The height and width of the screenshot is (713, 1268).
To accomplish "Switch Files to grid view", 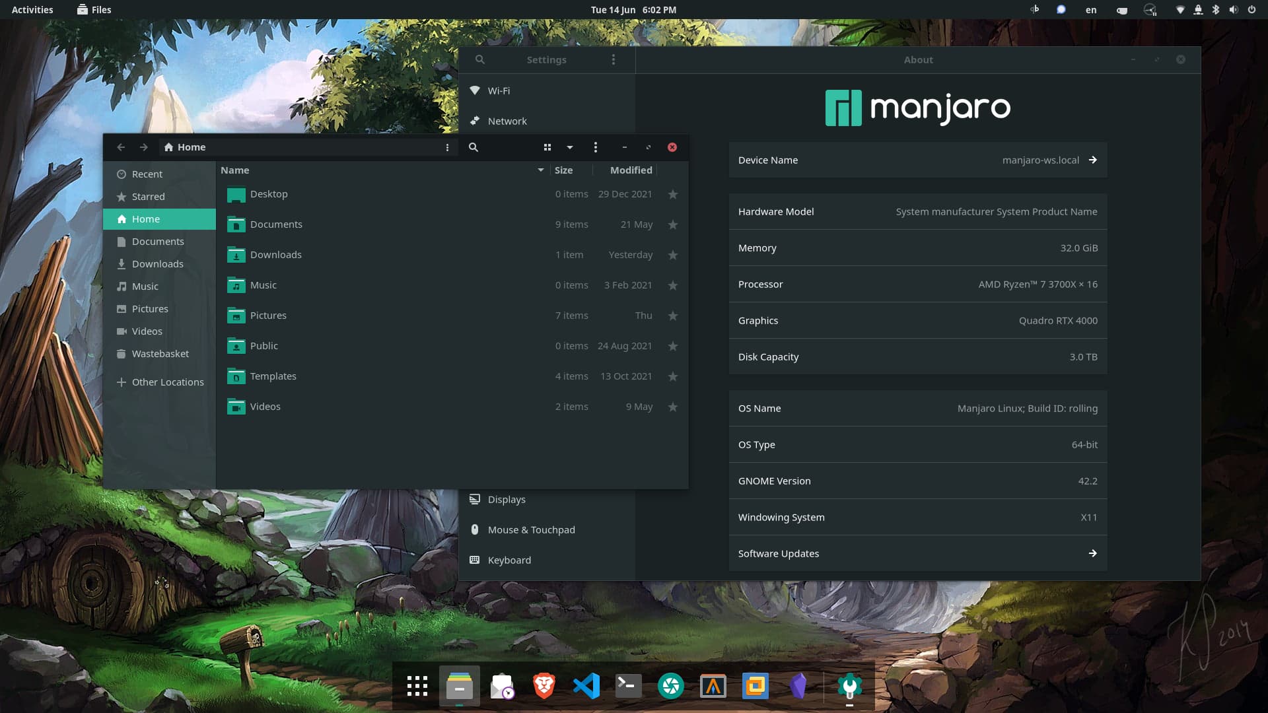I will (x=547, y=147).
